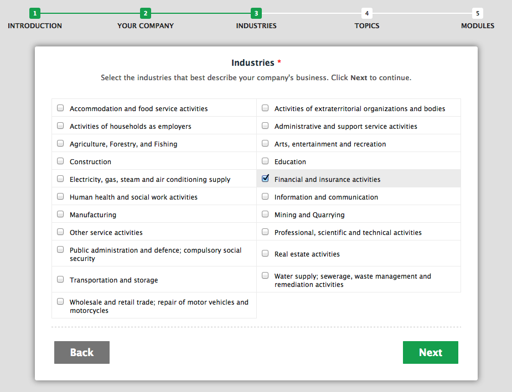Viewport: 512px width, 392px height.
Task: Select Information and communication industry
Action: (x=265, y=197)
